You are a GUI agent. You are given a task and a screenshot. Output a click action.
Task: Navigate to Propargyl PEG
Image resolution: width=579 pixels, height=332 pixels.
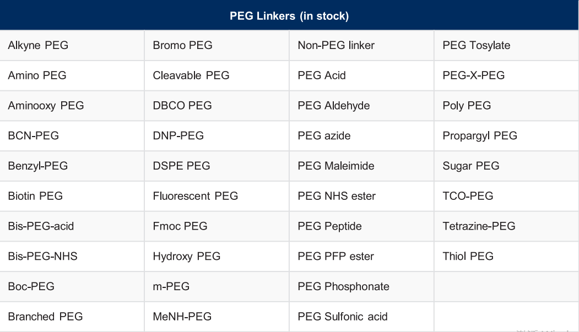479,136
